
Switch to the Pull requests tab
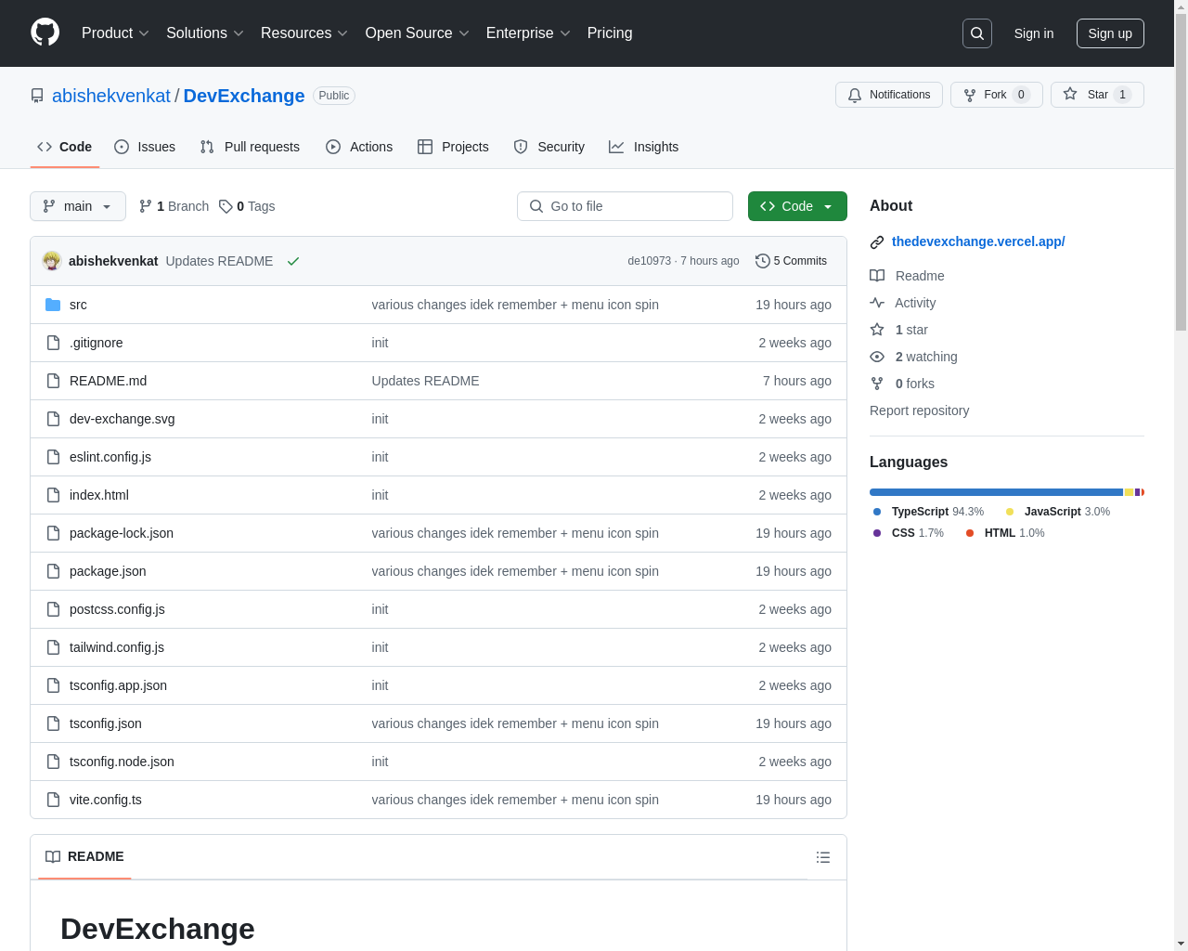(x=250, y=147)
